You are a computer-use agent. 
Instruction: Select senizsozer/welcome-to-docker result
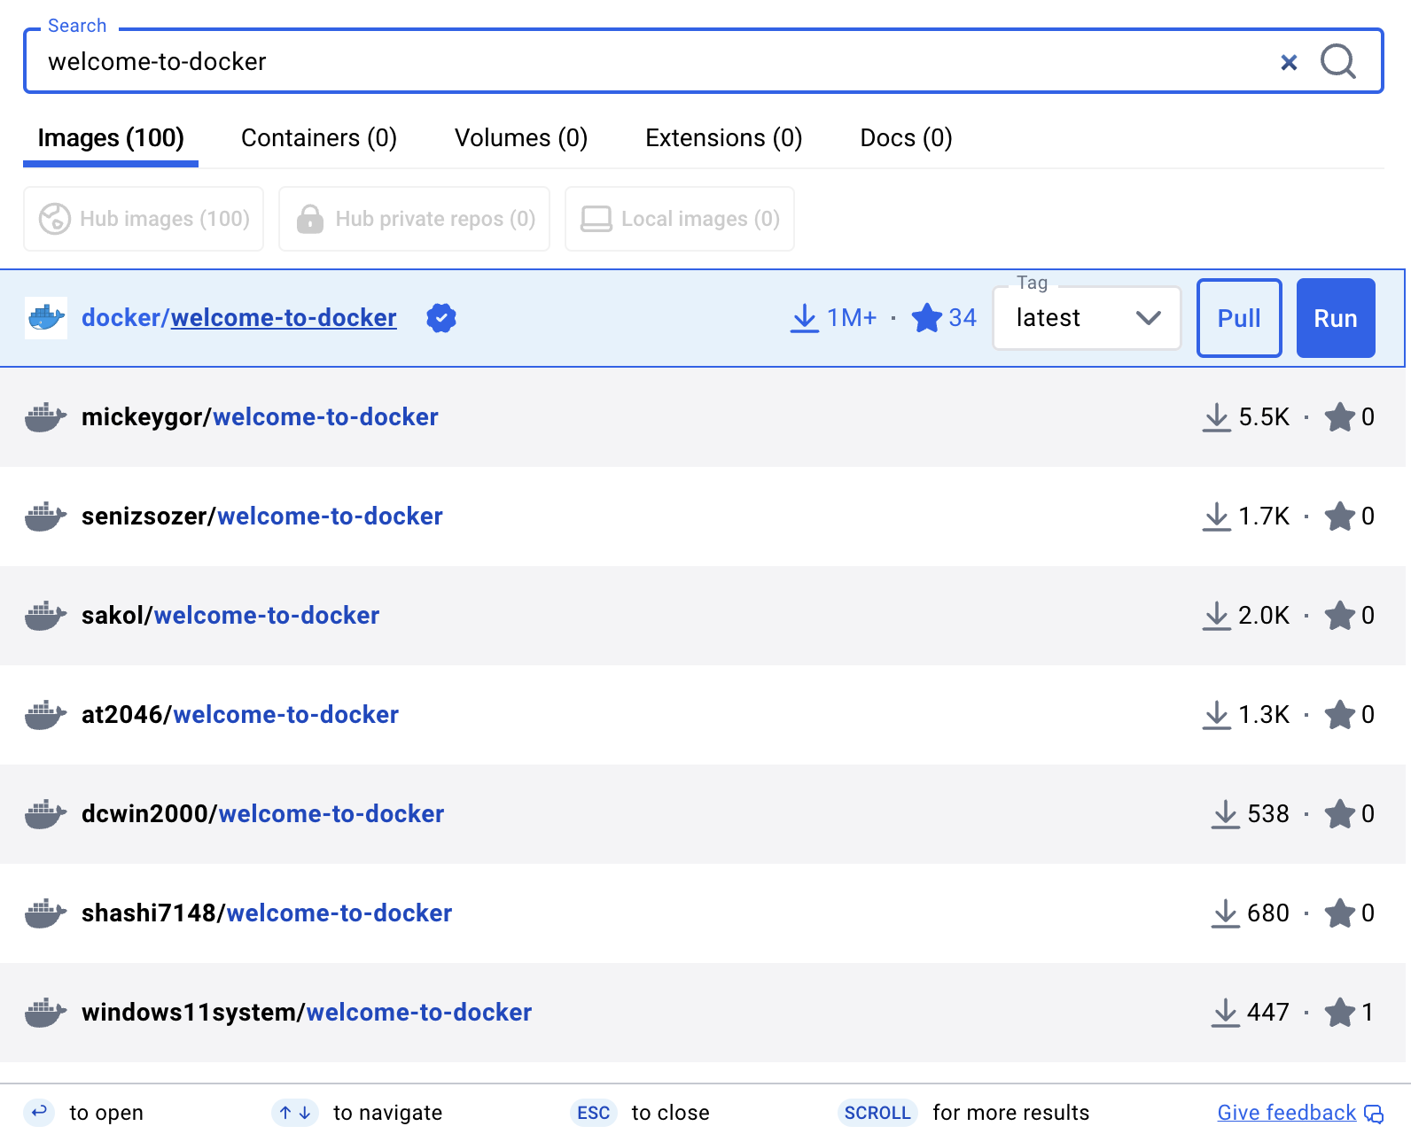pos(703,517)
